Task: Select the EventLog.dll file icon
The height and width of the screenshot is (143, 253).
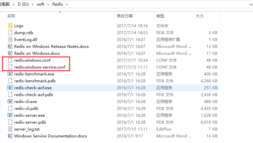Action: point(10,40)
